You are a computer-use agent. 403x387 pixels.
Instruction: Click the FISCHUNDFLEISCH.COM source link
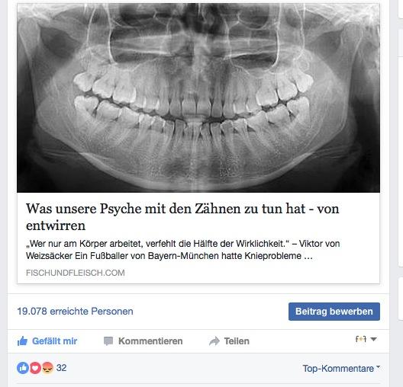76,273
